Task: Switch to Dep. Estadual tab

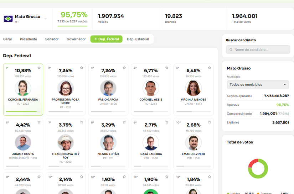Action: (138, 39)
